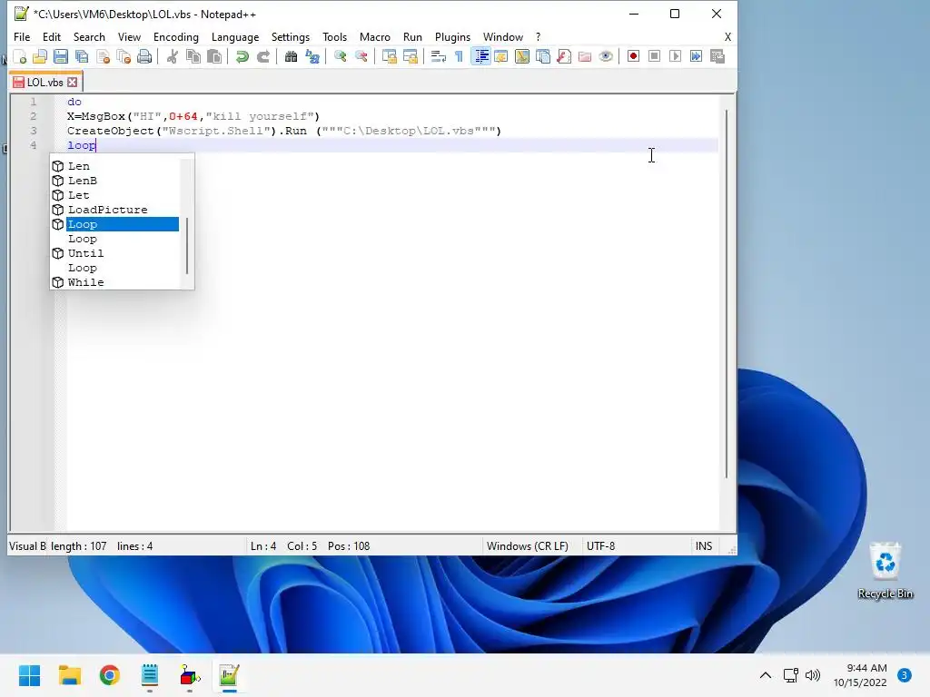Toggle synchronized vertical scrolling
Image resolution: width=930 pixels, height=697 pixels.
pyautogui.click(x=389, y=57)
